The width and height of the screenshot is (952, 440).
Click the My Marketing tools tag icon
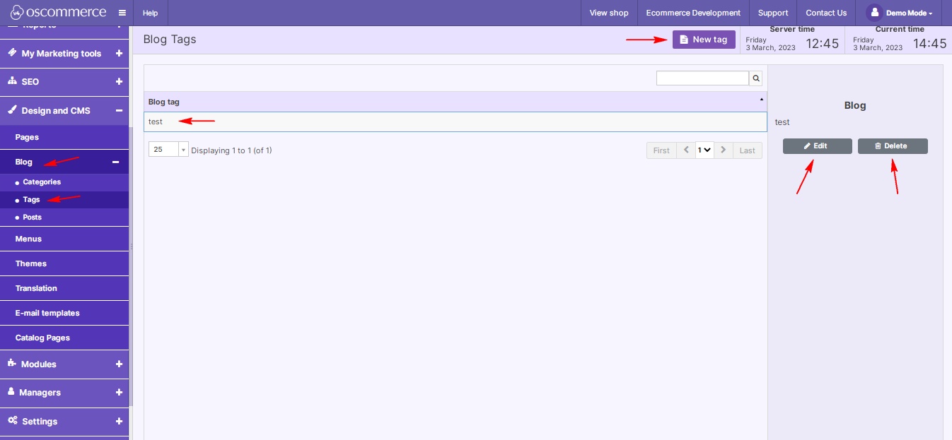point(12,53)
